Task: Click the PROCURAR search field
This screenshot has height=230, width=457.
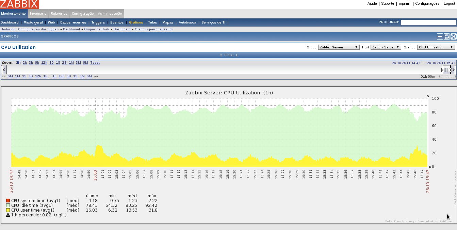Action: [x=428, y=22]
